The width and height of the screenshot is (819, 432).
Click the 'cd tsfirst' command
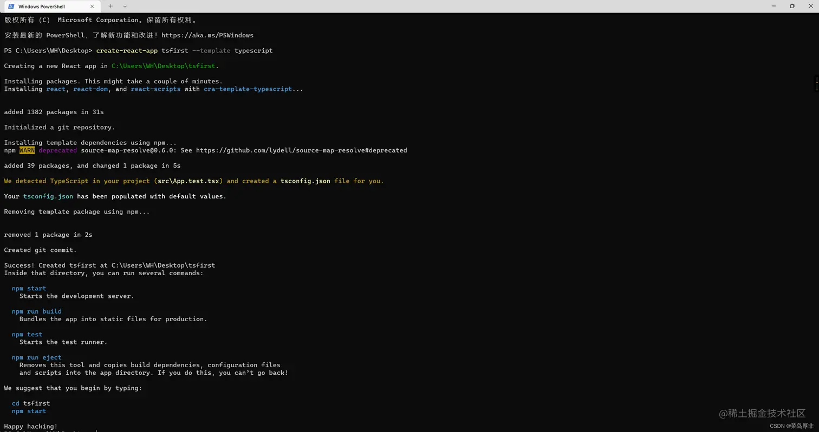[x=31, y=403]
